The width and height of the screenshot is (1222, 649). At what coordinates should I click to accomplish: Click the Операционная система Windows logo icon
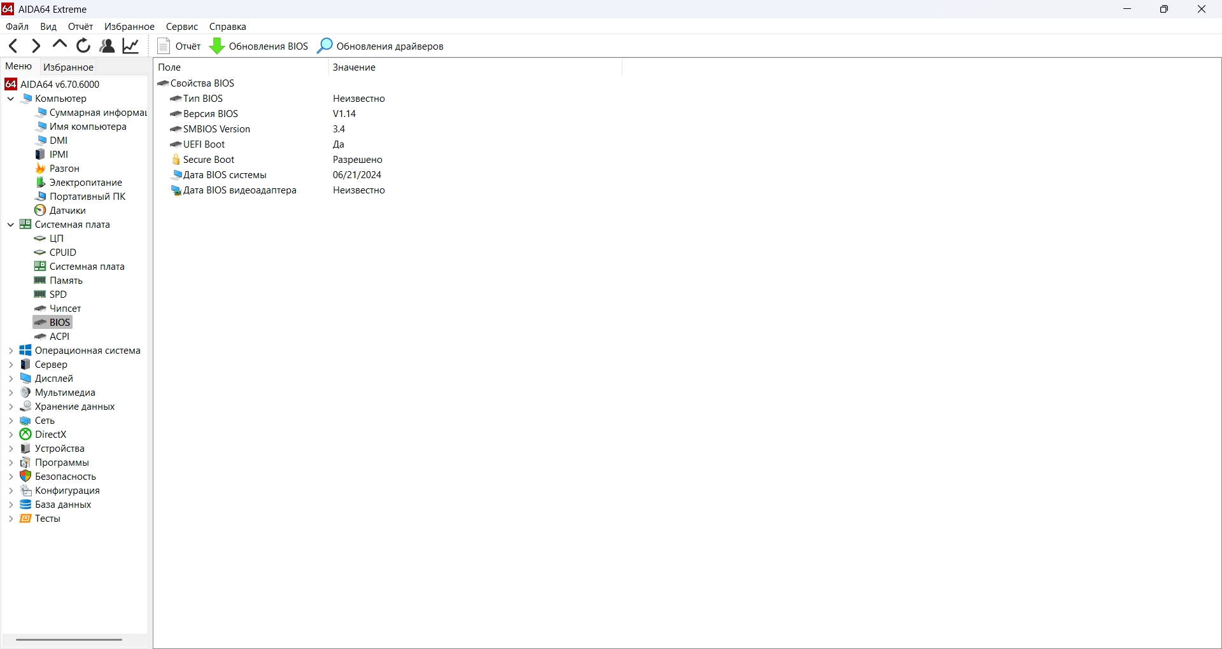[x=25, y=351]
